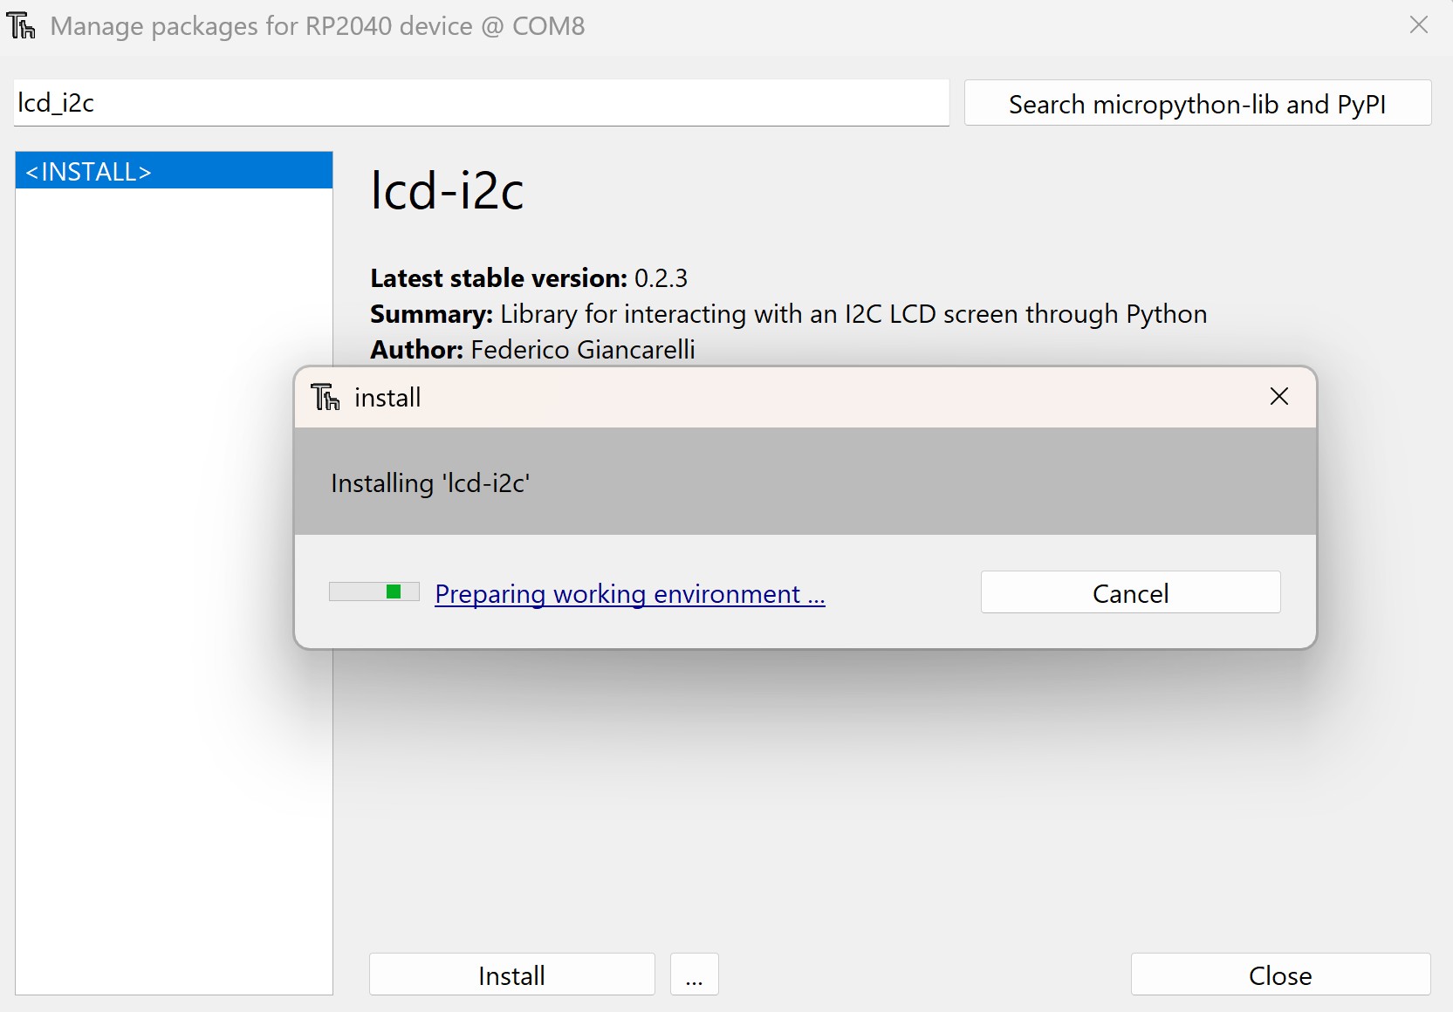Screen dimensions: 1453x1012
Task: Click the green installation progress bar
Action: pyautogui.click(x=374, y=592)
